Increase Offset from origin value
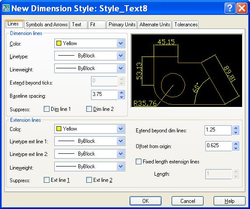Viewport: 250px width, 209px height. [236, 144]
